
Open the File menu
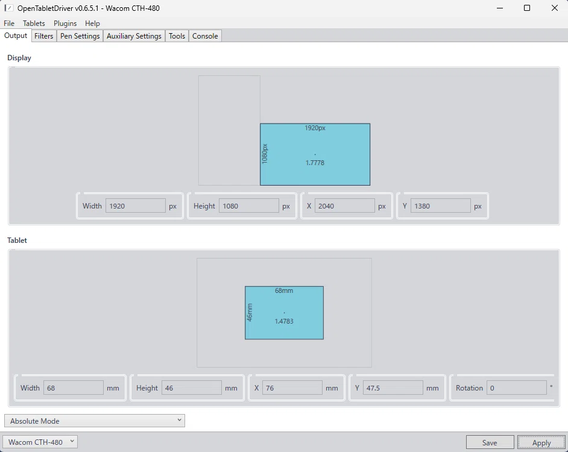9,23
